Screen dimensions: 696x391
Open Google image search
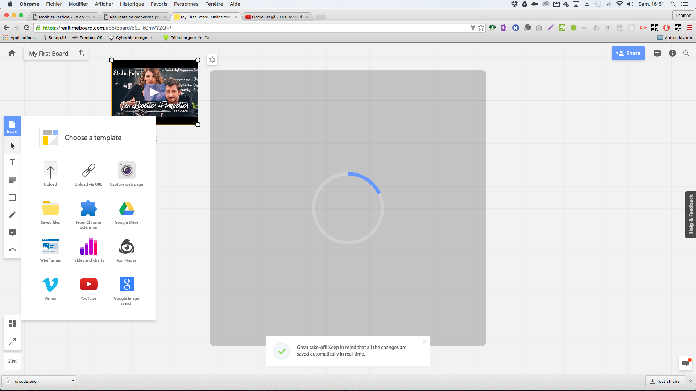tap(127, 291)
